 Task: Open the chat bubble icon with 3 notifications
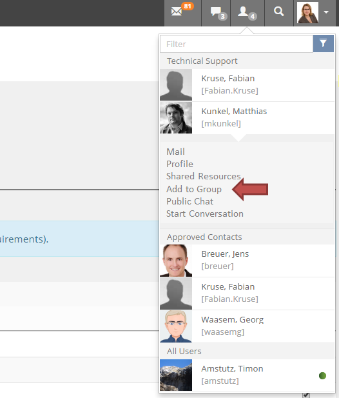216,13
